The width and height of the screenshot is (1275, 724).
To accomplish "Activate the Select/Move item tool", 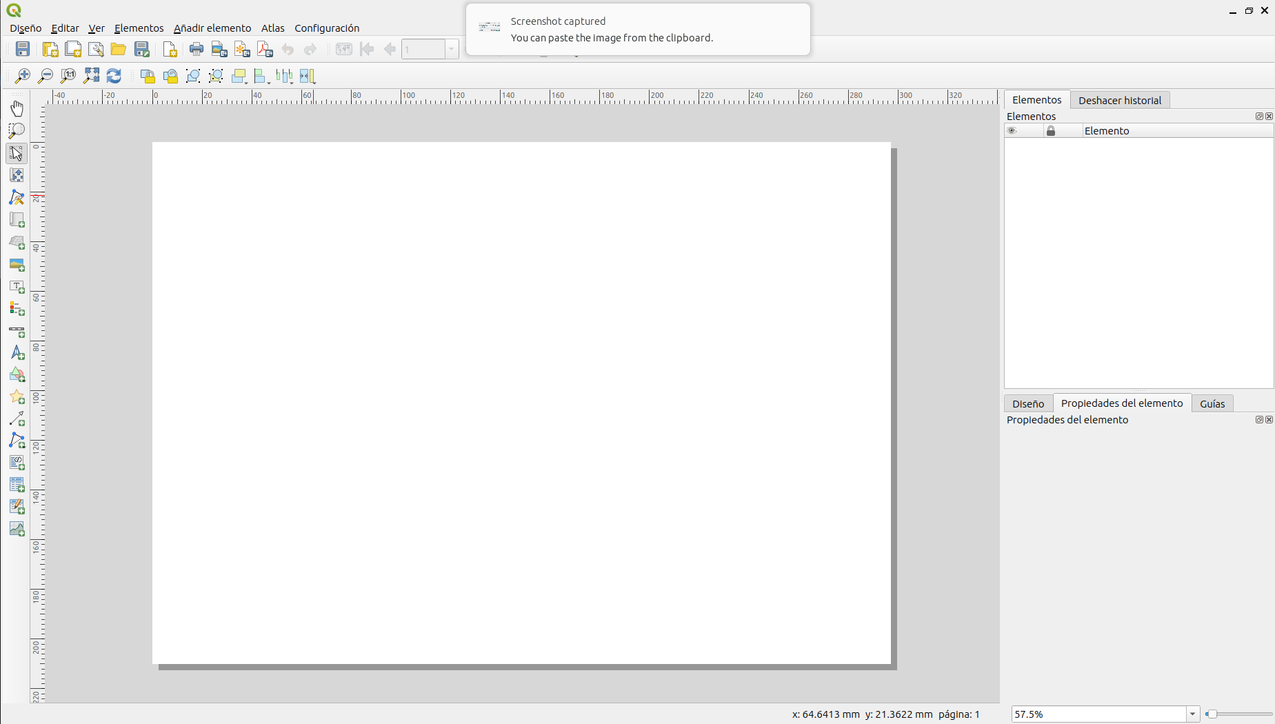I will click(x=17, y=152).
